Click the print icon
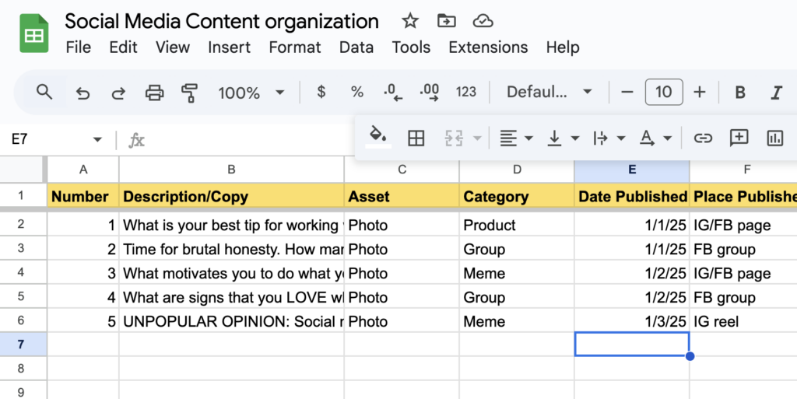The width and height of the screenshot is (797, 399). click(x=155, y=93)
